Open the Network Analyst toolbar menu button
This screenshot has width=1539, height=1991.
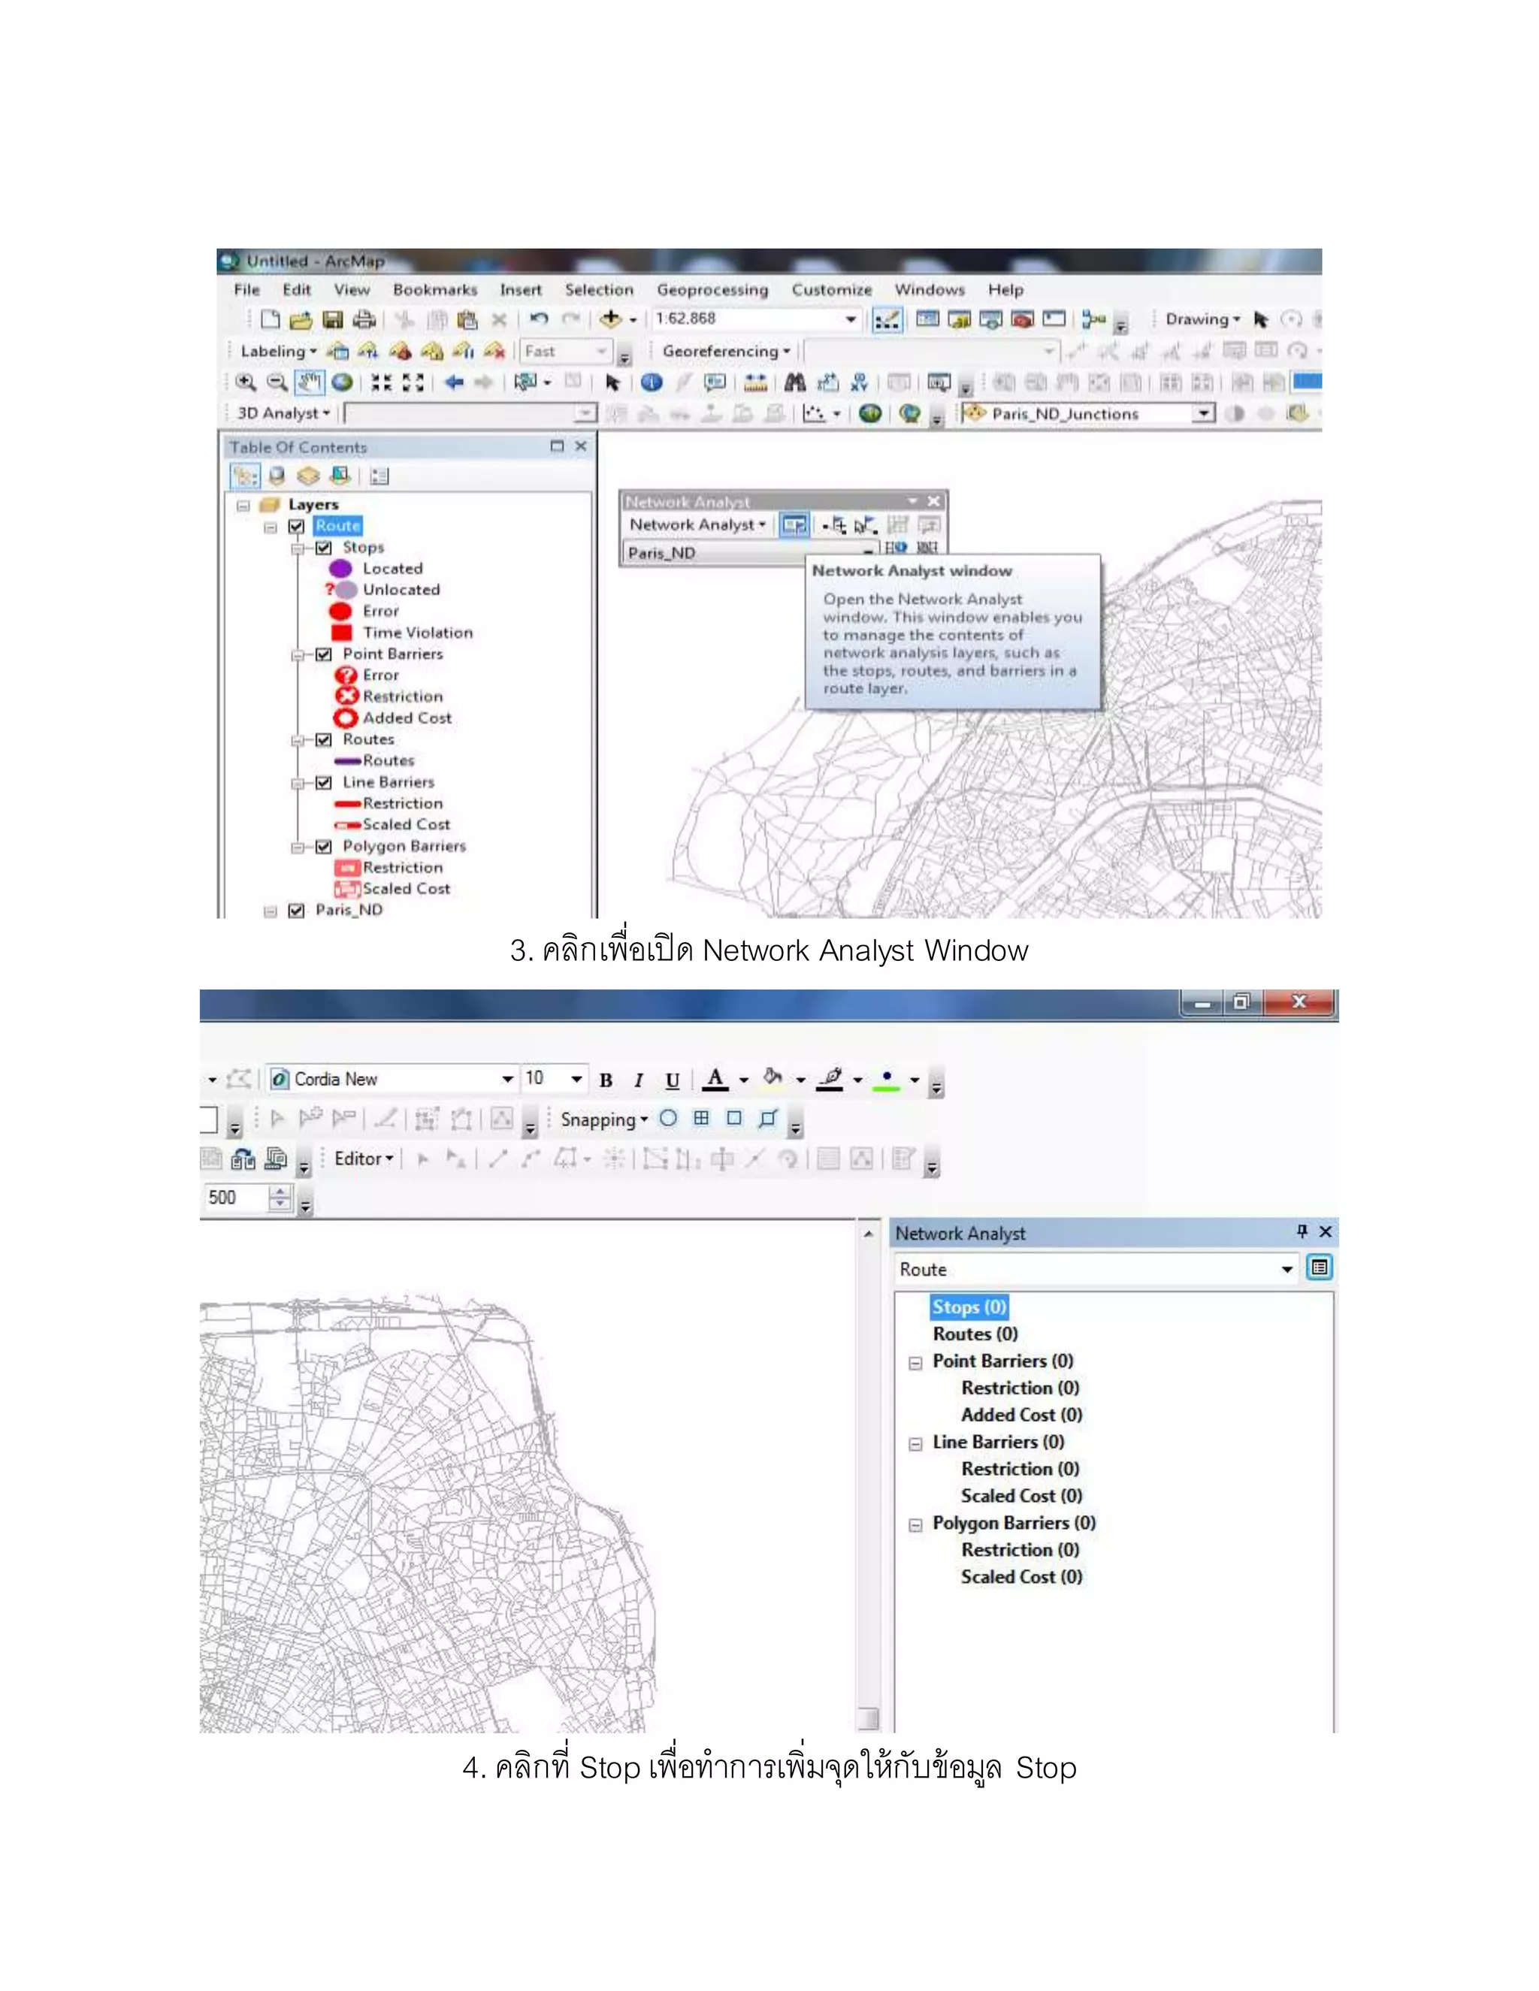[697, 525]
